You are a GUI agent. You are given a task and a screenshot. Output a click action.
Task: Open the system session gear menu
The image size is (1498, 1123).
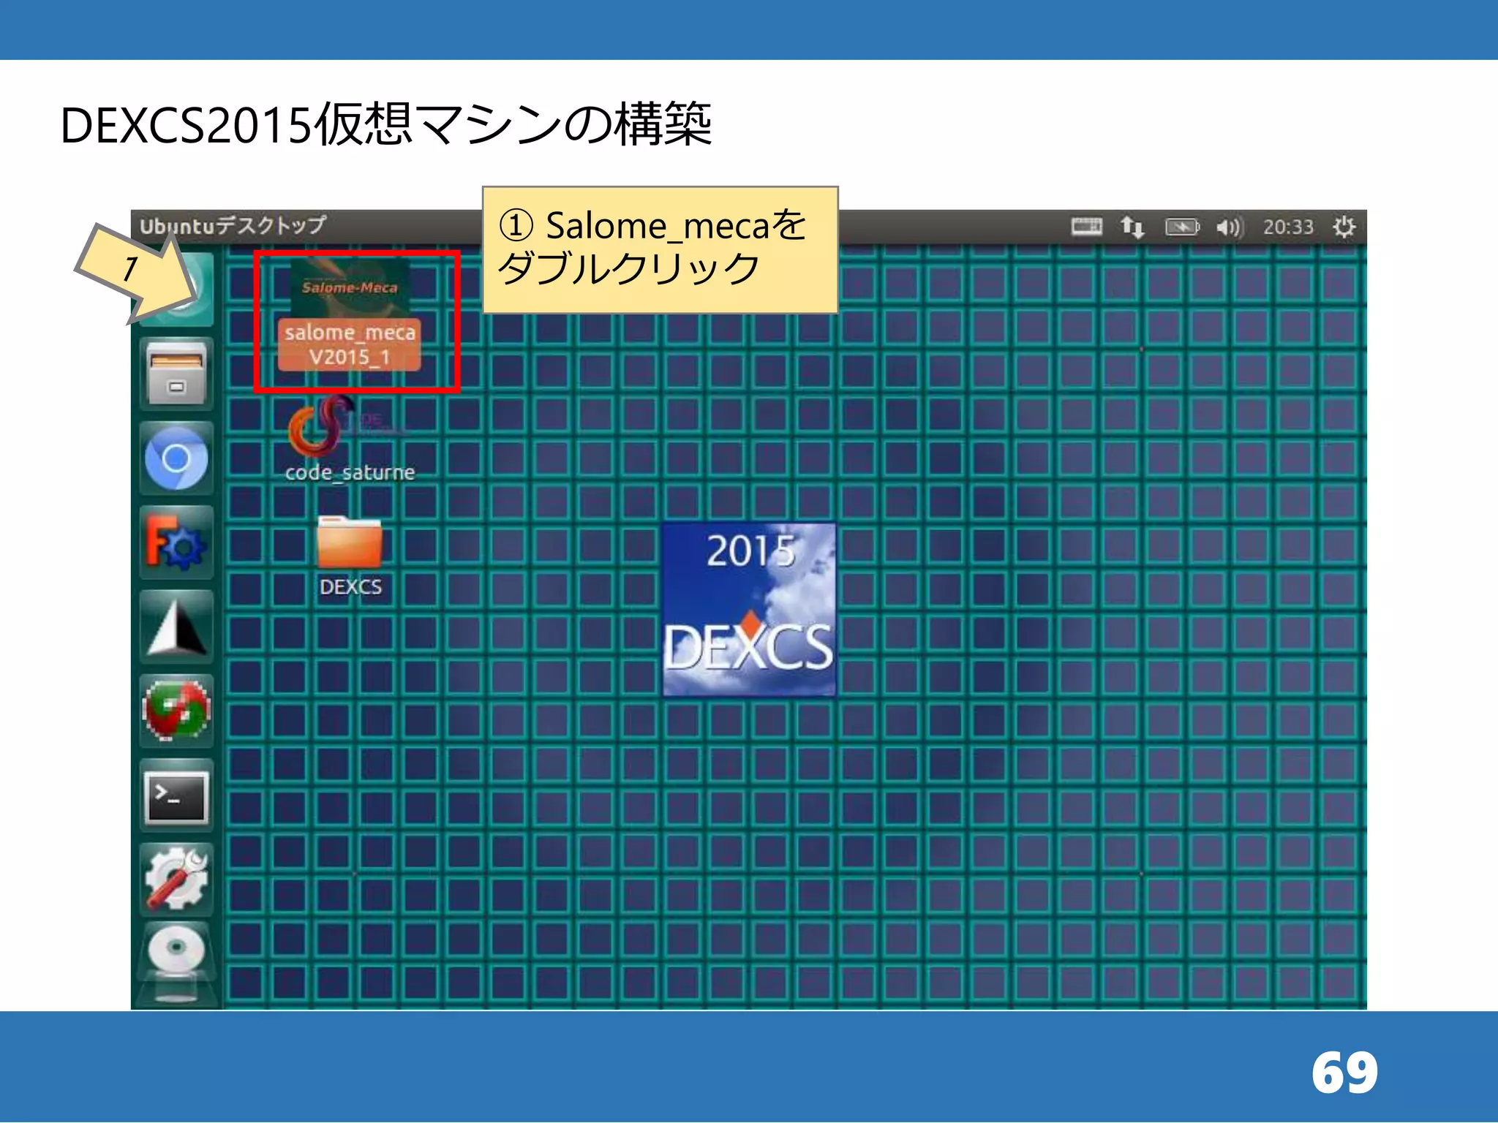(x=1344, y=227)
